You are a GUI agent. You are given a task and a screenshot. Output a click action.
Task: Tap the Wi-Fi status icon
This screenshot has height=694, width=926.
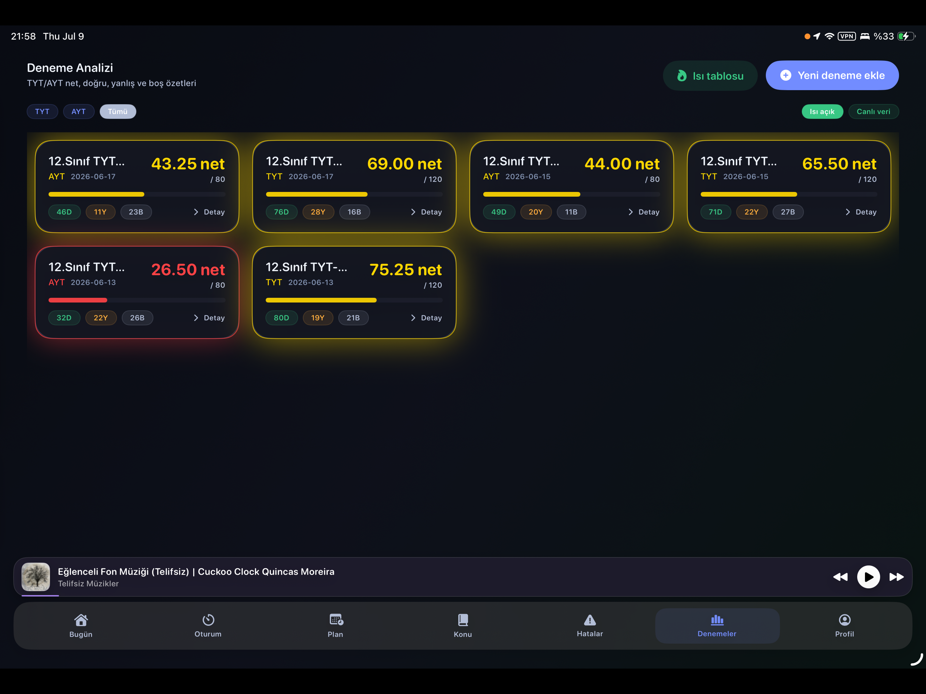(x=829, y=36)
